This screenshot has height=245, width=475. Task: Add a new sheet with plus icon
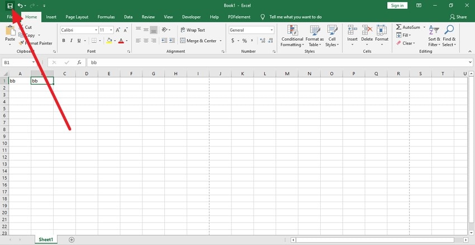pos(72,240)
